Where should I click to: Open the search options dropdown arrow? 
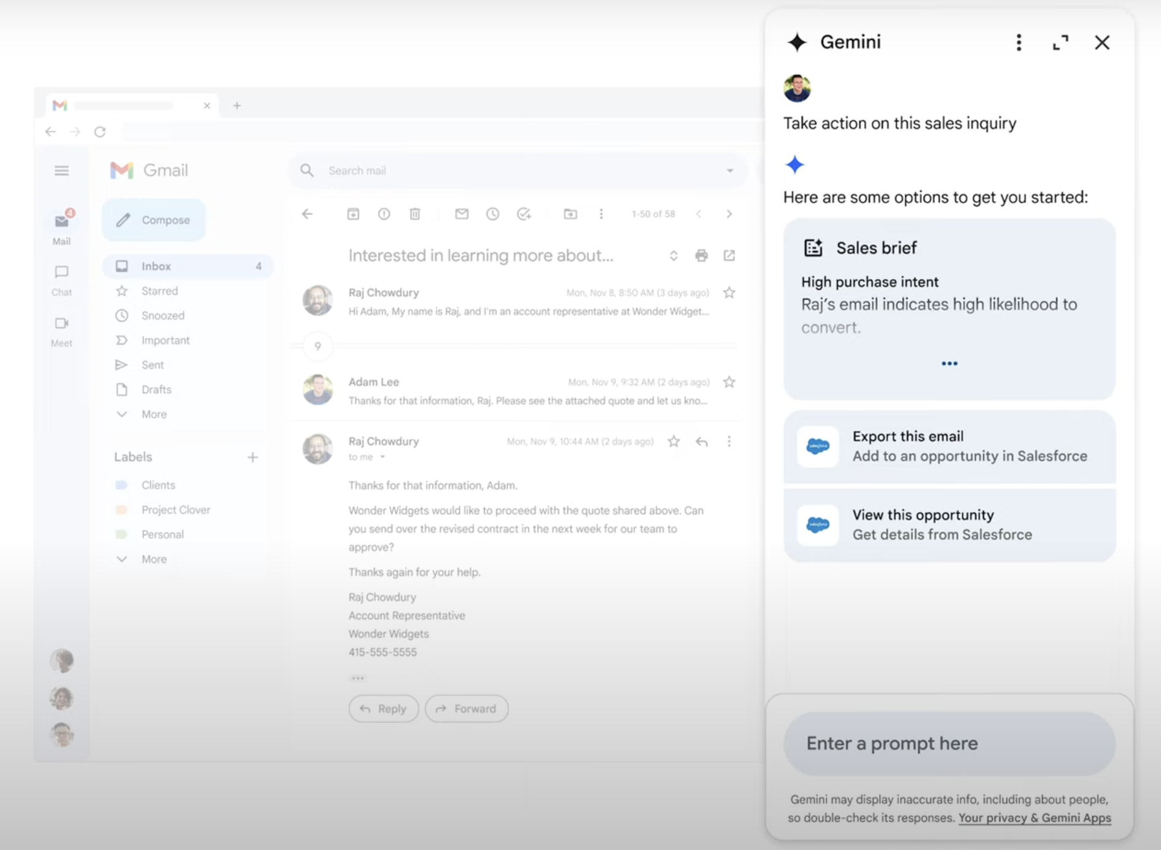(729, 170)
